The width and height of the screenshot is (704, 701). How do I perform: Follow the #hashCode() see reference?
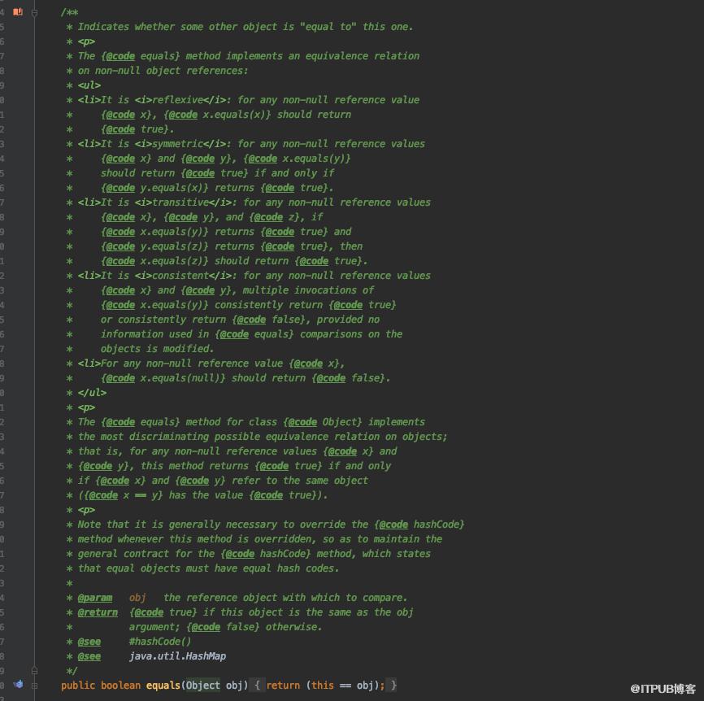160,642
